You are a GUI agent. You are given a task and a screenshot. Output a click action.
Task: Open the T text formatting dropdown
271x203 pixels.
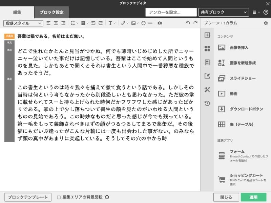click(x=112, y=23)
